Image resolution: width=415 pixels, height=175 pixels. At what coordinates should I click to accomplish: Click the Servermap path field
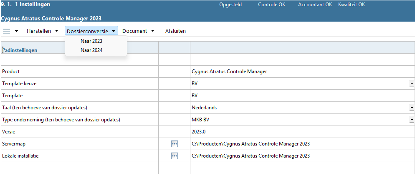point(302,144)
